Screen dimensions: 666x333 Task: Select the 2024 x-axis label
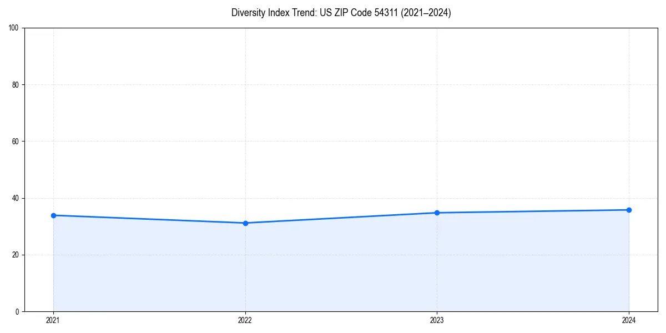click(629, 320)
